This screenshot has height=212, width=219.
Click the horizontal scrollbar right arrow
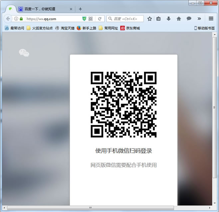coord(210,208)
